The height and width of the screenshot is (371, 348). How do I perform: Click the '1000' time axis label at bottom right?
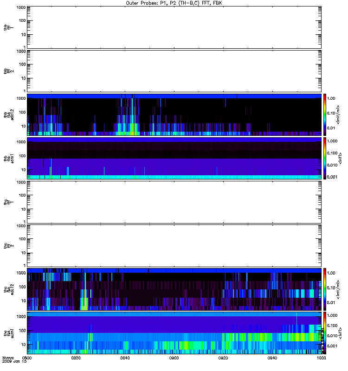(x=322, y=358)
